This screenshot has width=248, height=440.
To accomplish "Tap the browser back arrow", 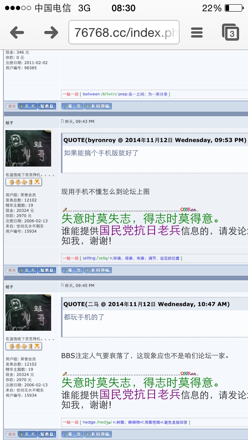I will pos(17,33).
